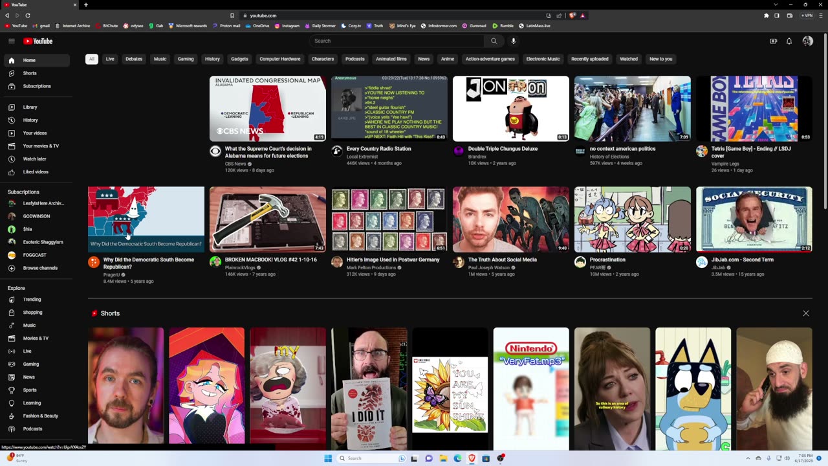Open a new browser tab
Viewport: 828px width, 466px height.
pyautogui.click(x=86, y=5)
